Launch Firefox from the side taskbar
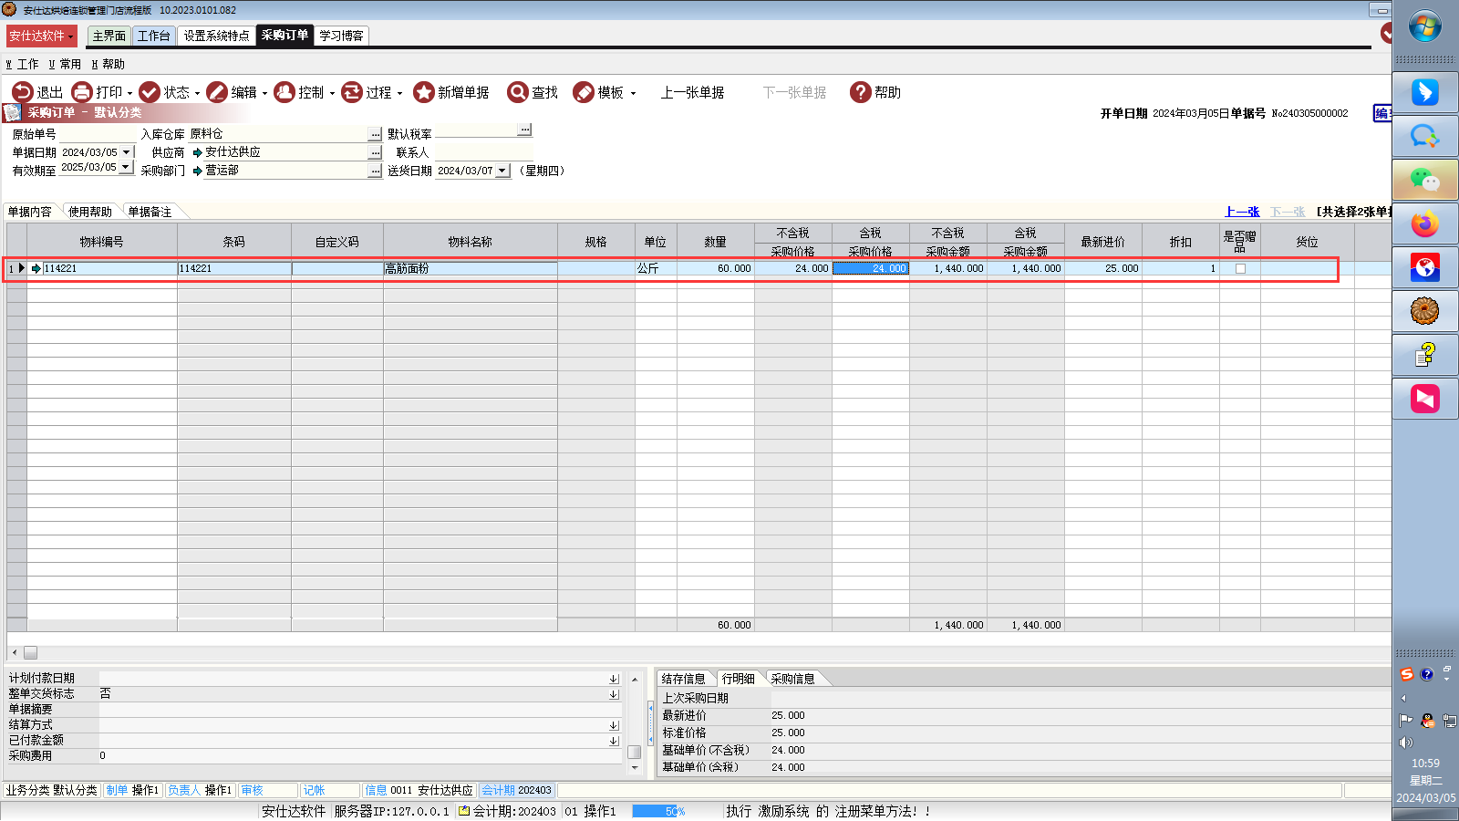Image resolution: width=1459 pixels, height=821 pixels. click(1425, 223)
